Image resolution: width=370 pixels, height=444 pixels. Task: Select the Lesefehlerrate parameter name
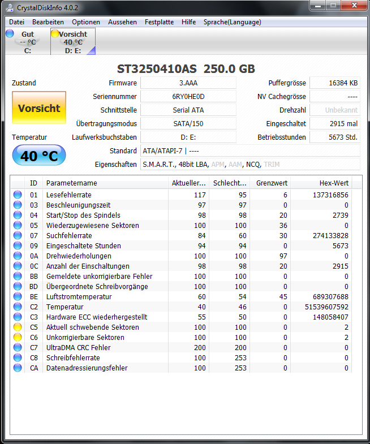pyautogui.click(x=69, y=195)
